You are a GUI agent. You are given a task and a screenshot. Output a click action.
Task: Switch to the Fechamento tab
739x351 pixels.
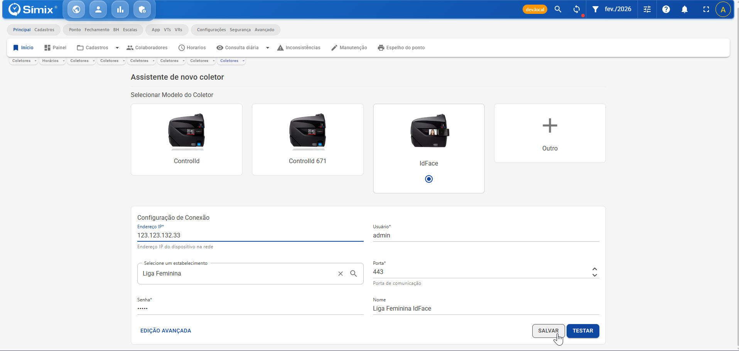pyautogui.click(x=97, y=30)
